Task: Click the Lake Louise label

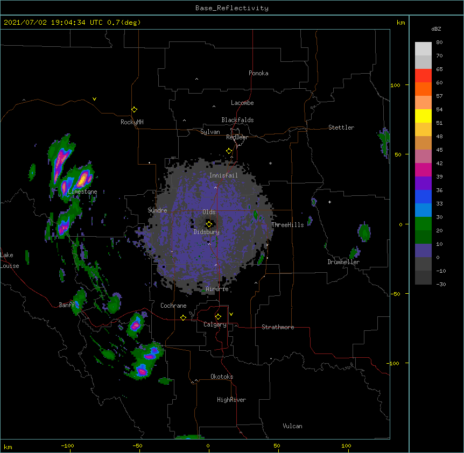Action: [10, 260]
